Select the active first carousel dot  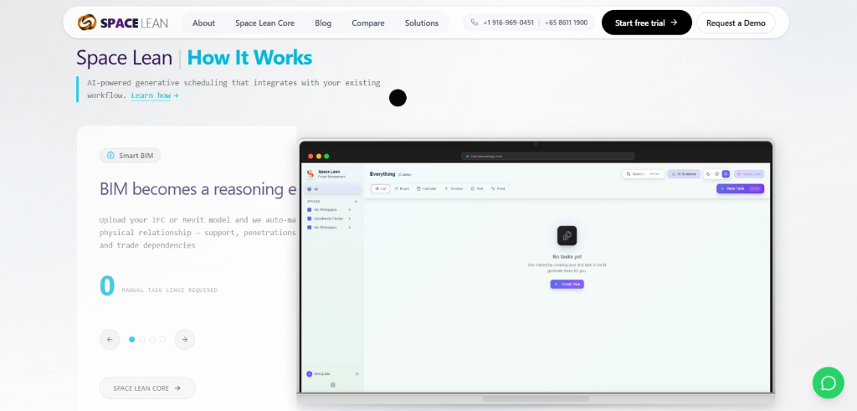(x=131, y=339)
